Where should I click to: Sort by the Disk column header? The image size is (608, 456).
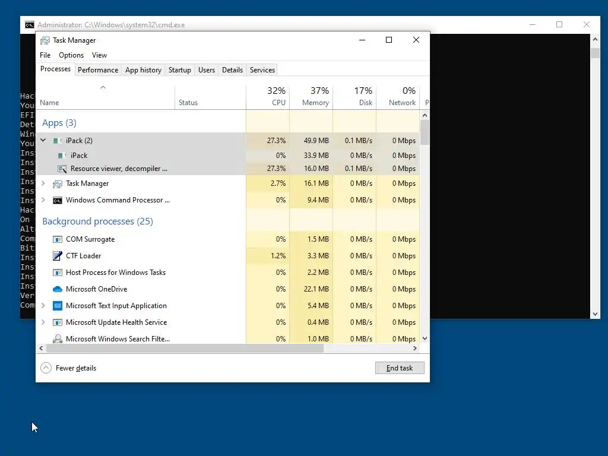[x=355, y=96]
